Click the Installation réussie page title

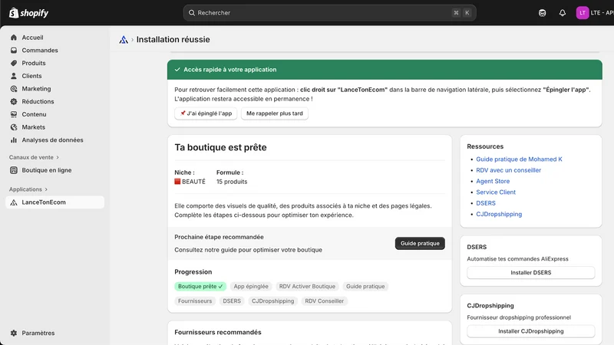tap(173, 40)
